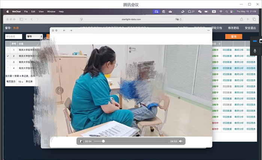Open the Safari sidebar dropdown chevron
The image size is (262, 160).
pyautogui.click(x=26, y=19)
